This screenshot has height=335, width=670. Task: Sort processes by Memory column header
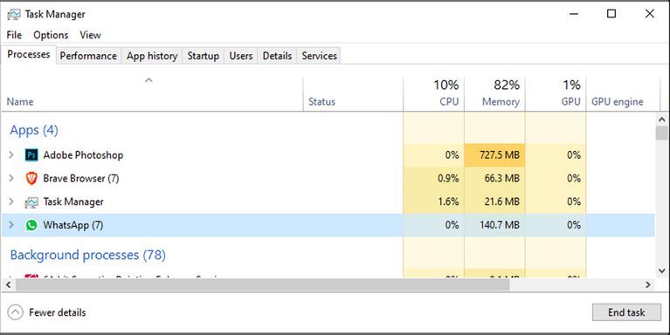pos(494,94)
